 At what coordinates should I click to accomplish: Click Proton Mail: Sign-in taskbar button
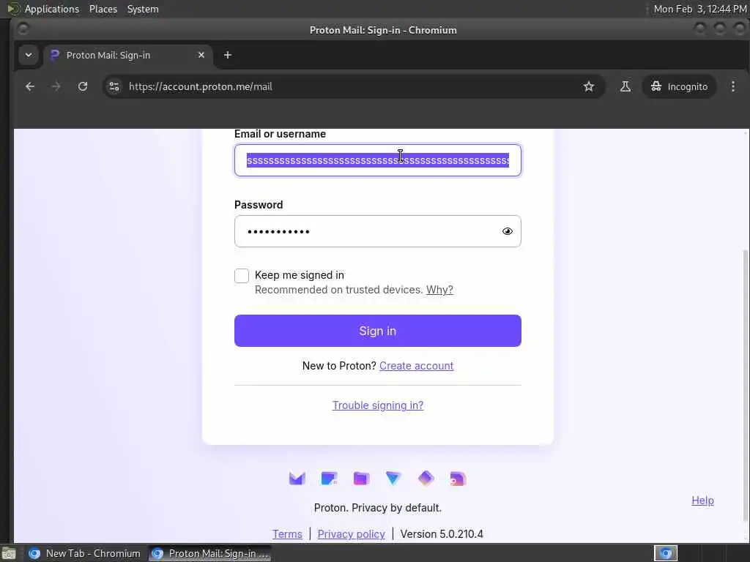[210, 553]
